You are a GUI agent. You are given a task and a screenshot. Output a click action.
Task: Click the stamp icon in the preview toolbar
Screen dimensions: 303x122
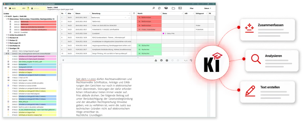[x=156, y=60]
